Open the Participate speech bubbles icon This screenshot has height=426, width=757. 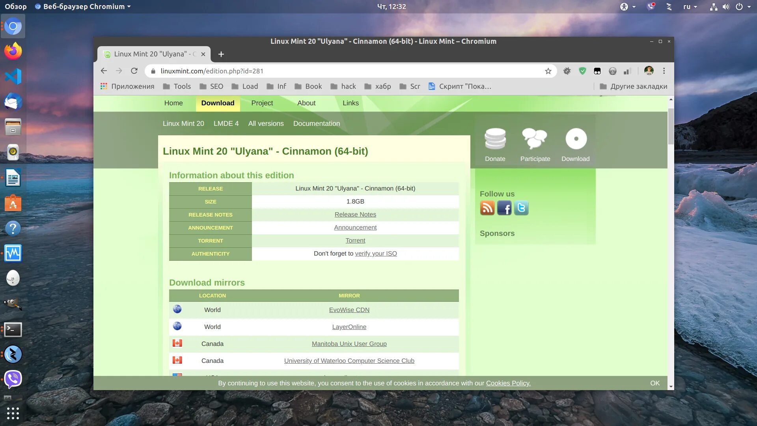[x=535, y=139]
